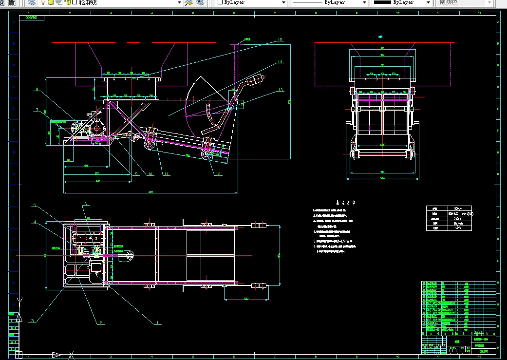The image size is (507, 360).
Task: Open the lineweight ByLayer dropdown
Action: 429,2
